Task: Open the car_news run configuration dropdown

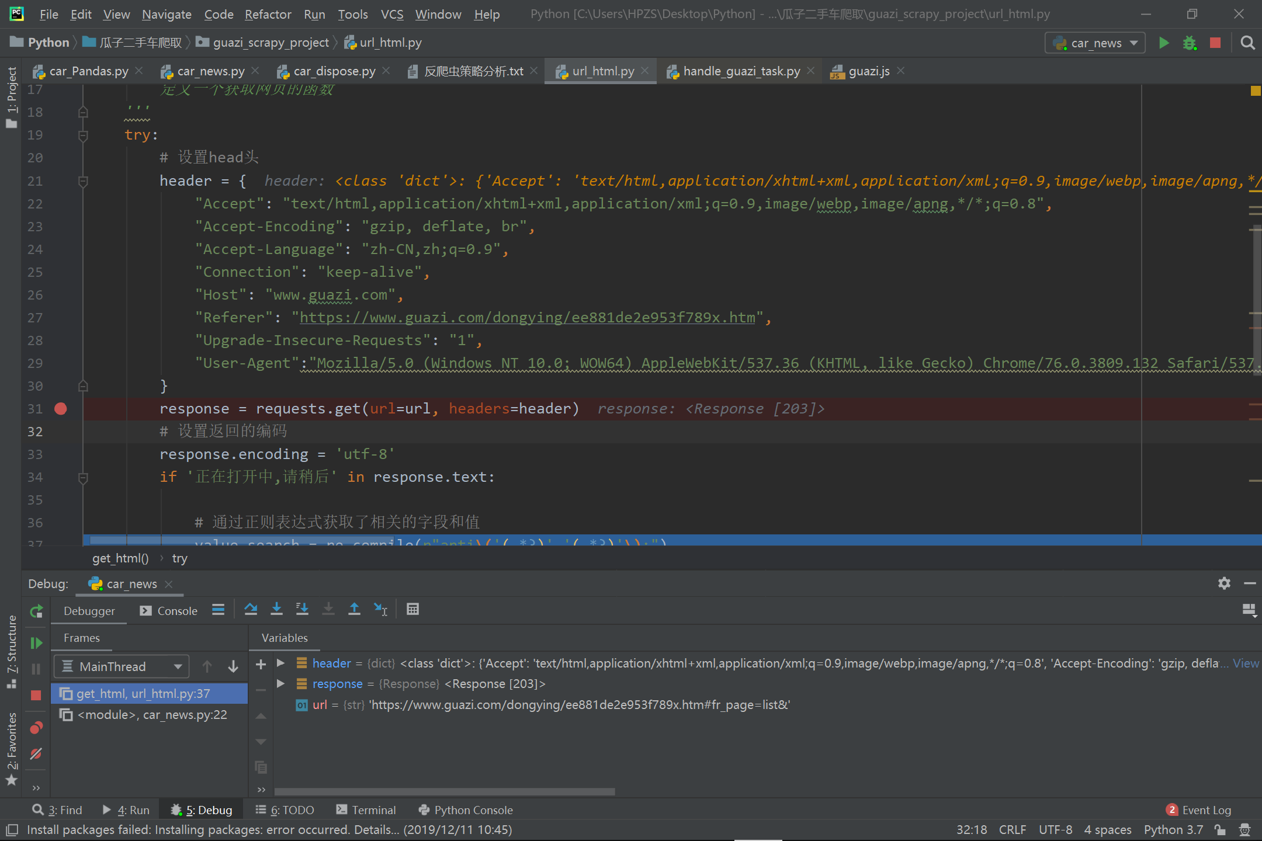Action: click(1095, 43)
